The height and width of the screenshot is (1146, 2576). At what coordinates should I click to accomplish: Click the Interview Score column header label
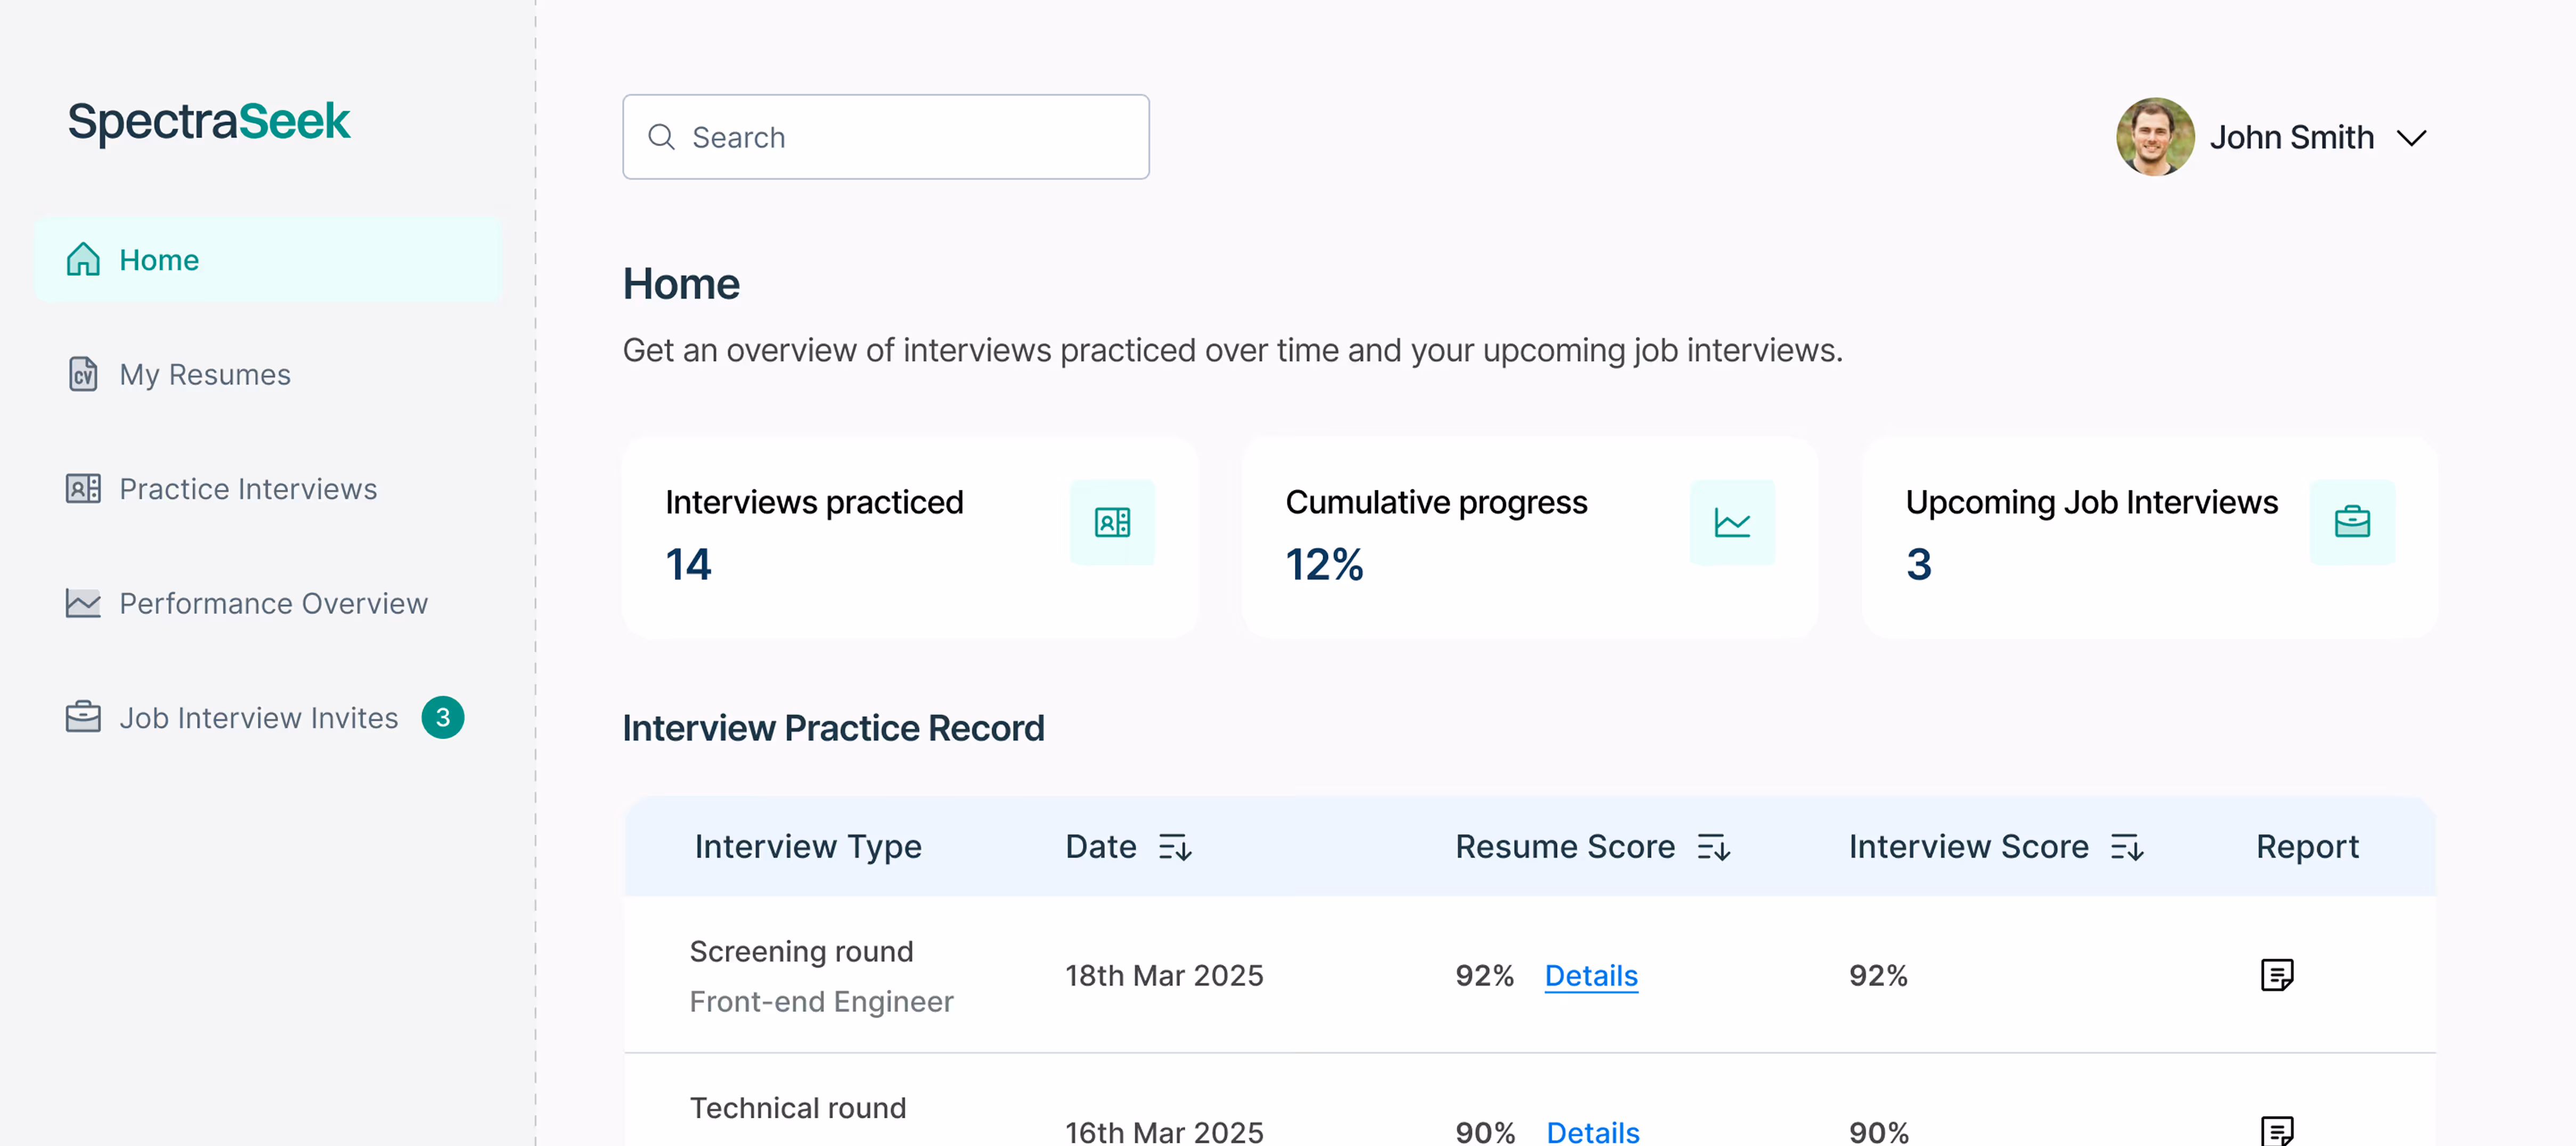click(1968, 847)
